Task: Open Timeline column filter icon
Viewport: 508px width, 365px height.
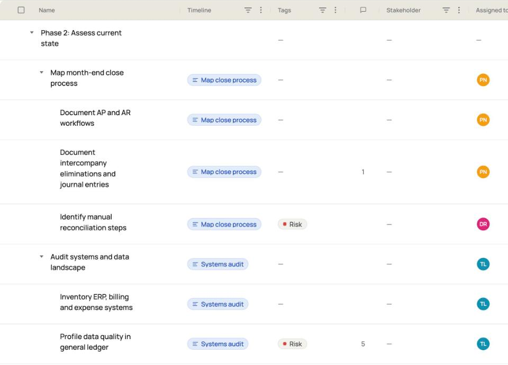Action: click(248, 10)
